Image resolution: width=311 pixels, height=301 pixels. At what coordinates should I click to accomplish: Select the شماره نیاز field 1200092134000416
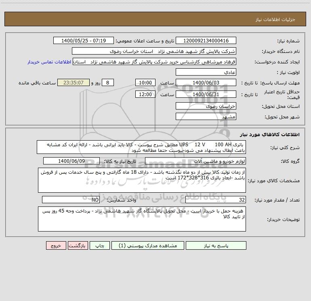point(206,41)
